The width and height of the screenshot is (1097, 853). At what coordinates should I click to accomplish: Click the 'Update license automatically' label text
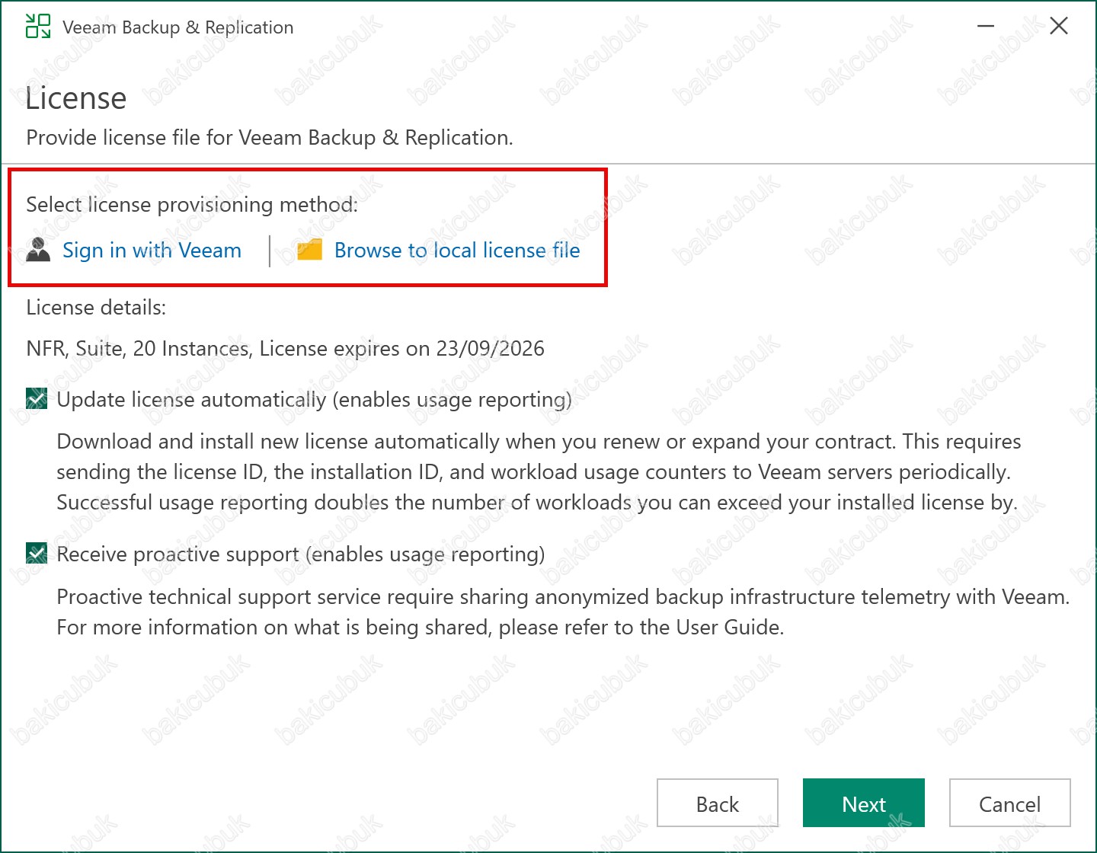[314, 400]
